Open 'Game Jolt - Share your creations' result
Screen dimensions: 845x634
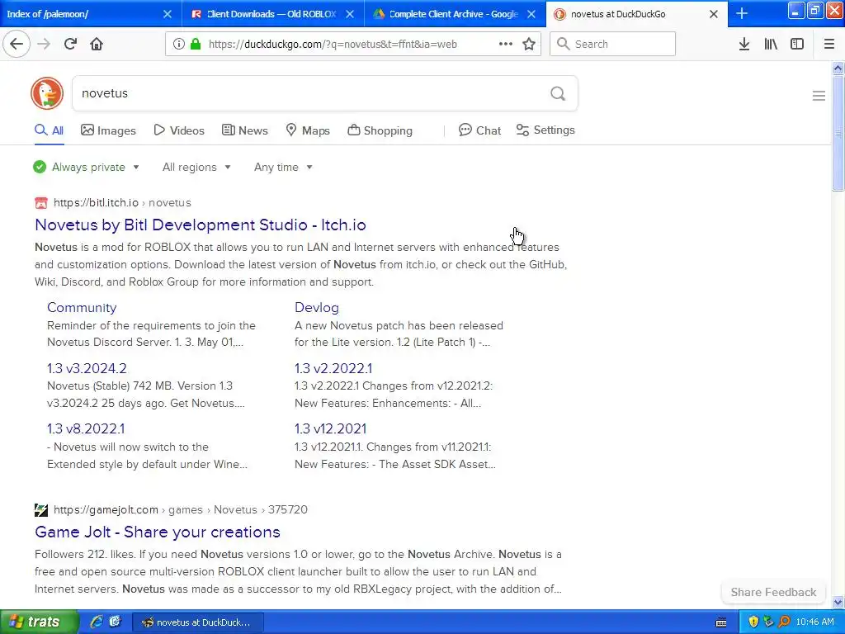coord(158,532)
